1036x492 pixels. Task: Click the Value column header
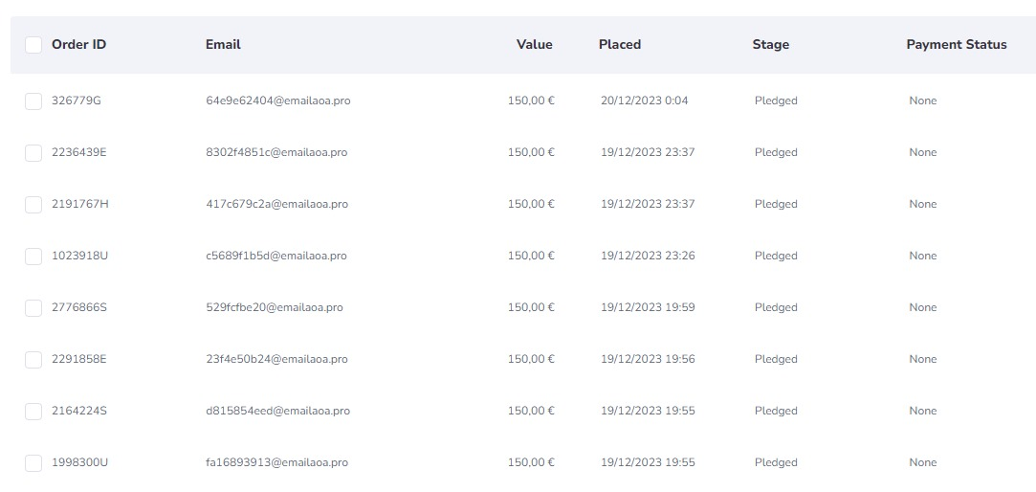click(x=535, y=44)
